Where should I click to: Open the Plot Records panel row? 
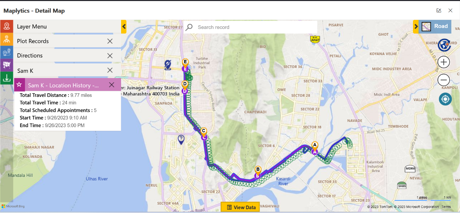[x=67, y=41]
